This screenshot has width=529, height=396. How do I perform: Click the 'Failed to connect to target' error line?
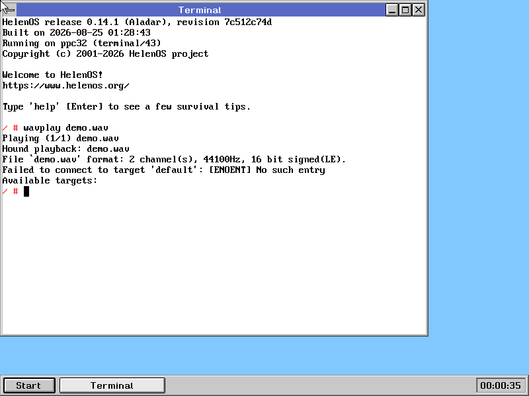[163, 170]
